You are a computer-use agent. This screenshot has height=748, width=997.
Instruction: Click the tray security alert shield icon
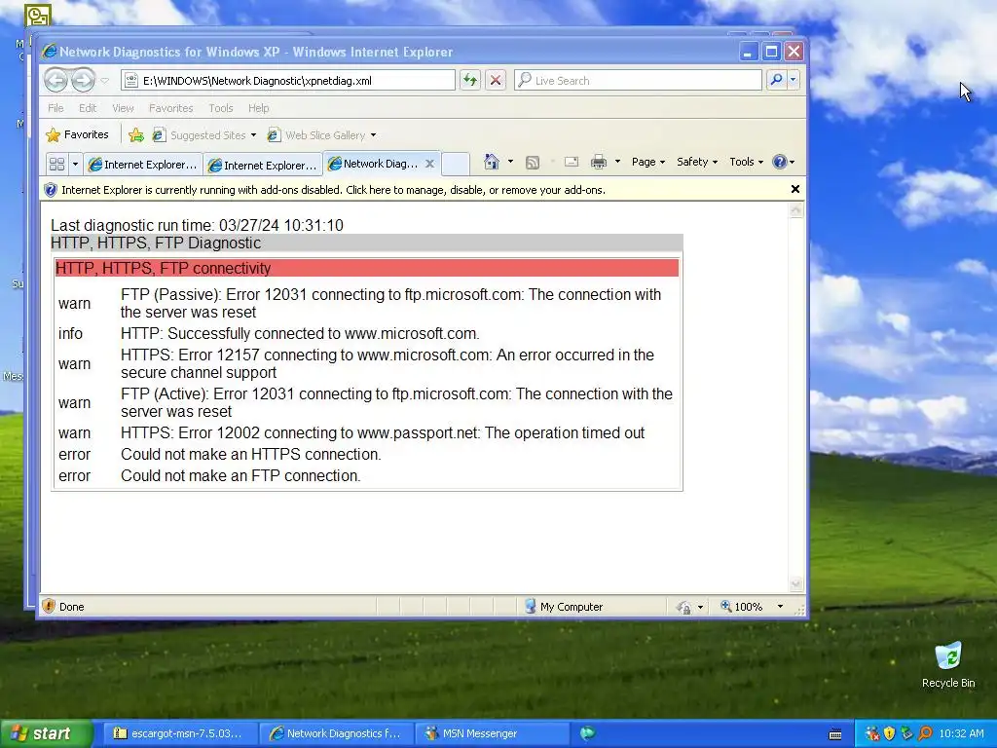(x=890, y=734)
